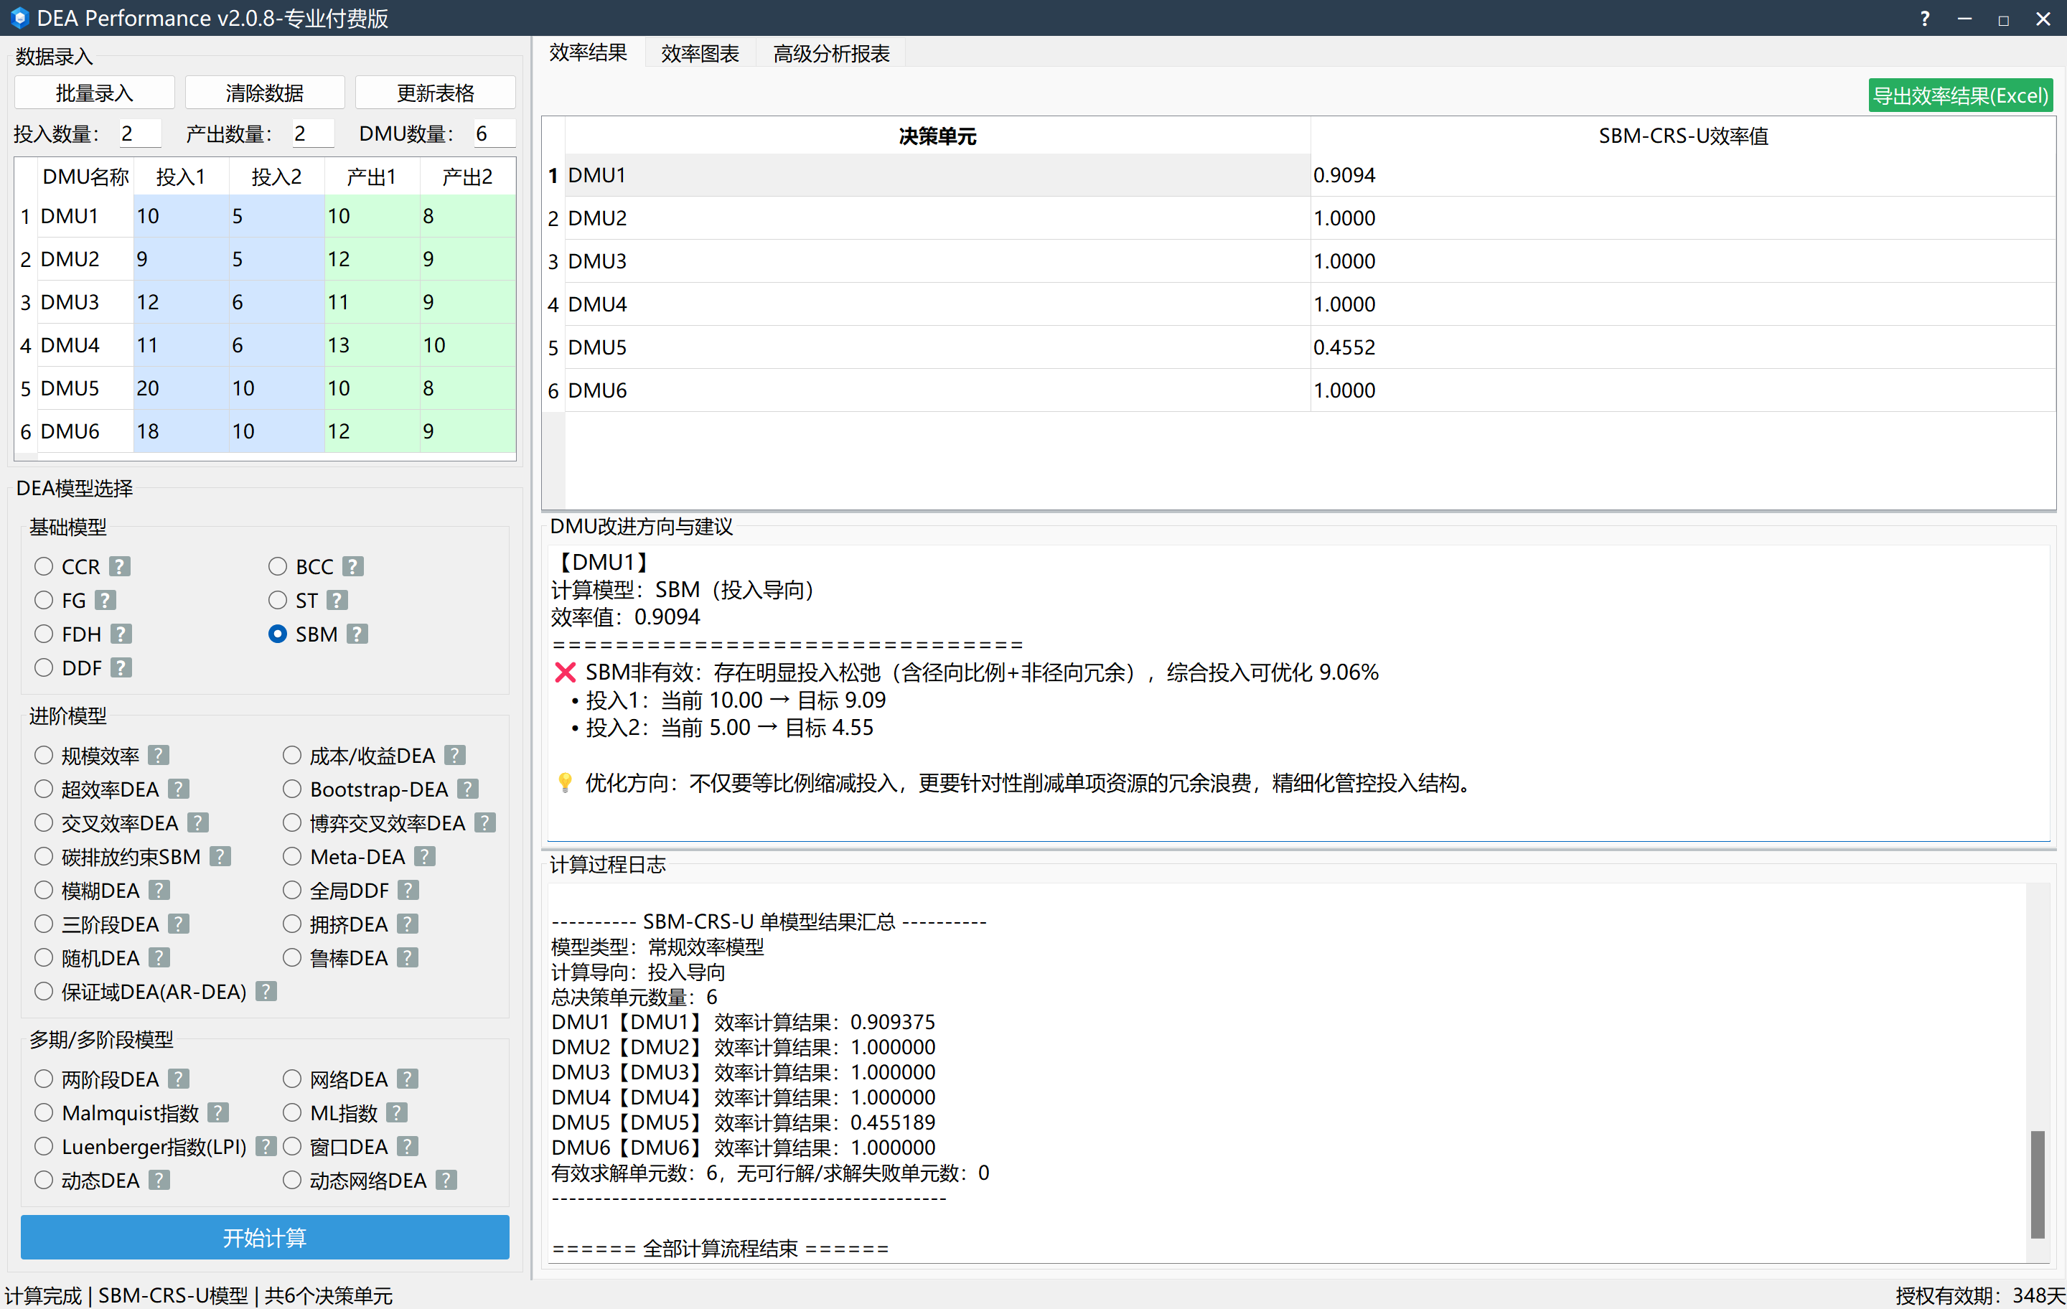This screenshot has height=1309, width=2067.
Task: Open help for 鲁棒DEA model
Action: coord(408,957)
